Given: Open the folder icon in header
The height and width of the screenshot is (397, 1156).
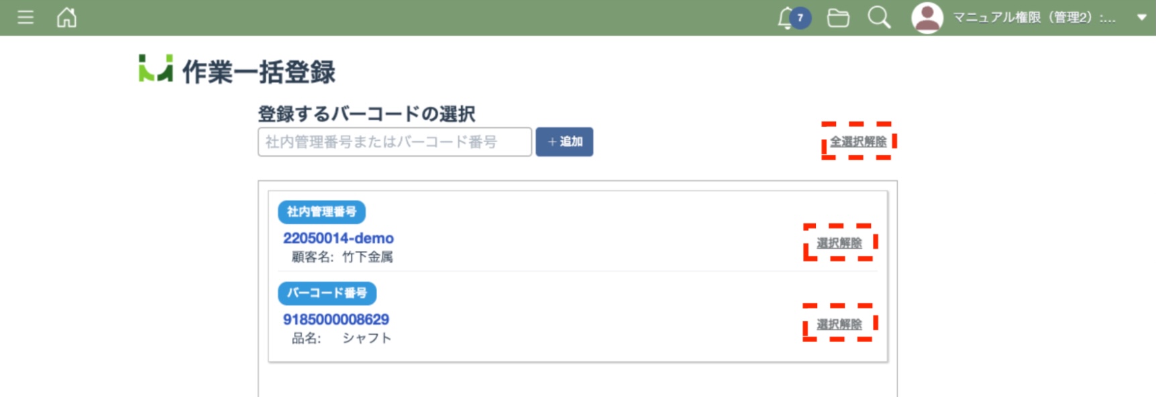Looking at the screenshot, I should [838, 18].
